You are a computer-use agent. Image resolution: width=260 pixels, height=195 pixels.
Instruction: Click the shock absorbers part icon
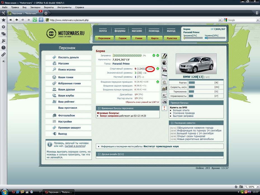pos(164,56)
